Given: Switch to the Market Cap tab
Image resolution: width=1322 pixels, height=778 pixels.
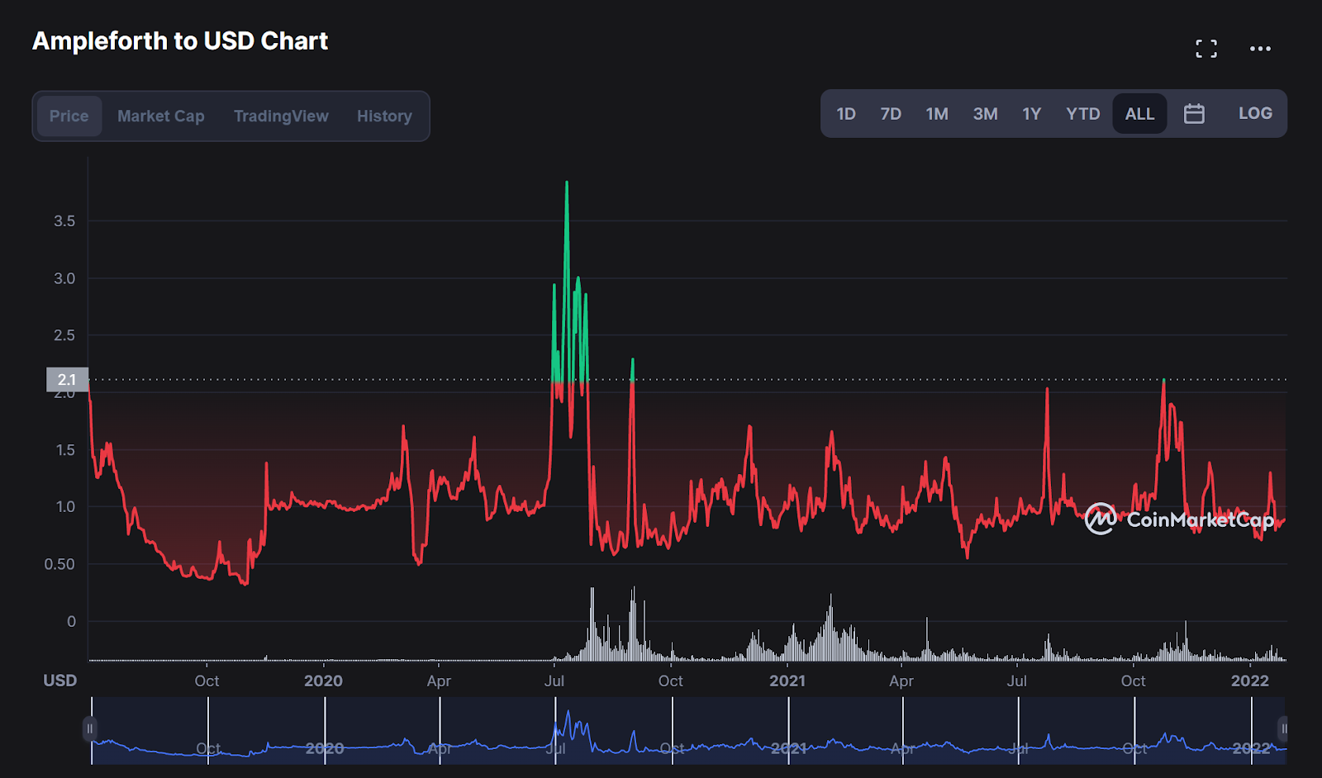Looking at the screenshot, I should (160, 116).
